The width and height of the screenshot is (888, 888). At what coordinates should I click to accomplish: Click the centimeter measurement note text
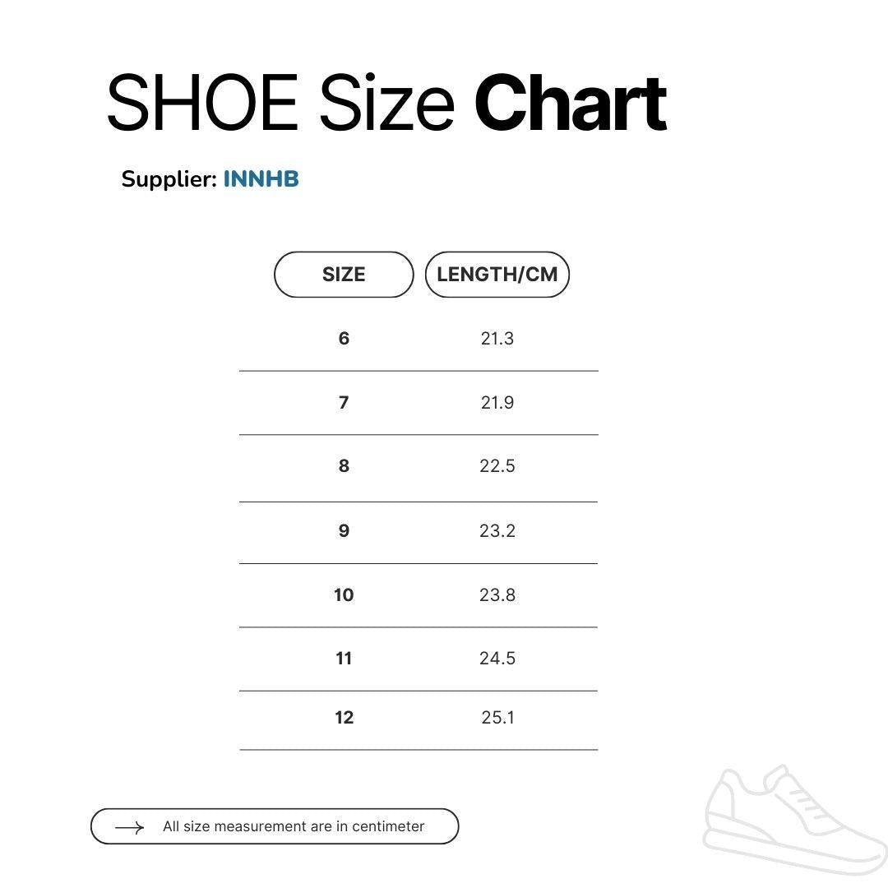pos(294,827)
